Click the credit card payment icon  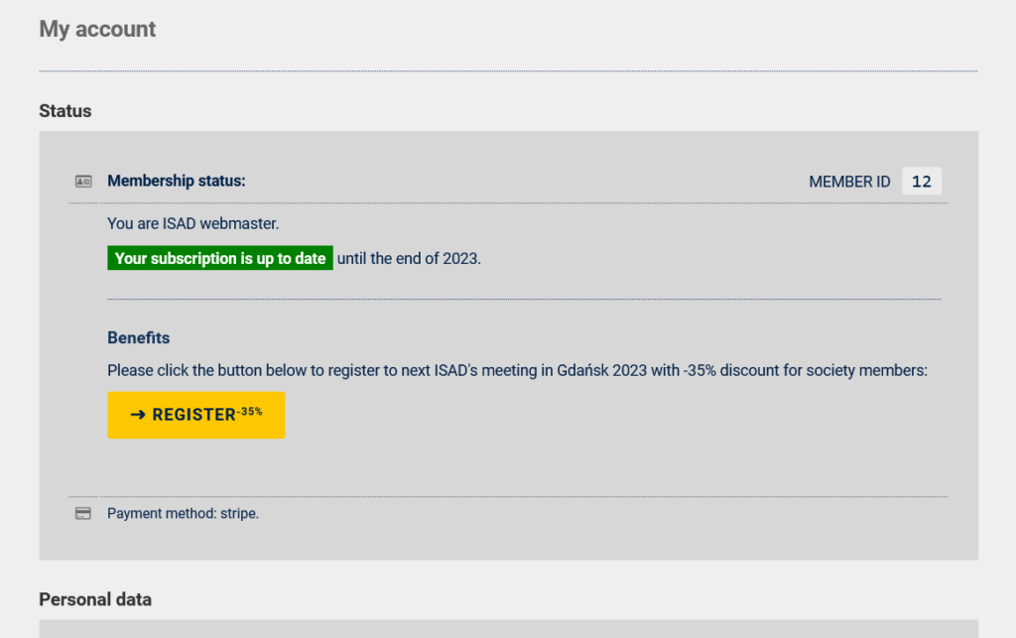[83, 514]
